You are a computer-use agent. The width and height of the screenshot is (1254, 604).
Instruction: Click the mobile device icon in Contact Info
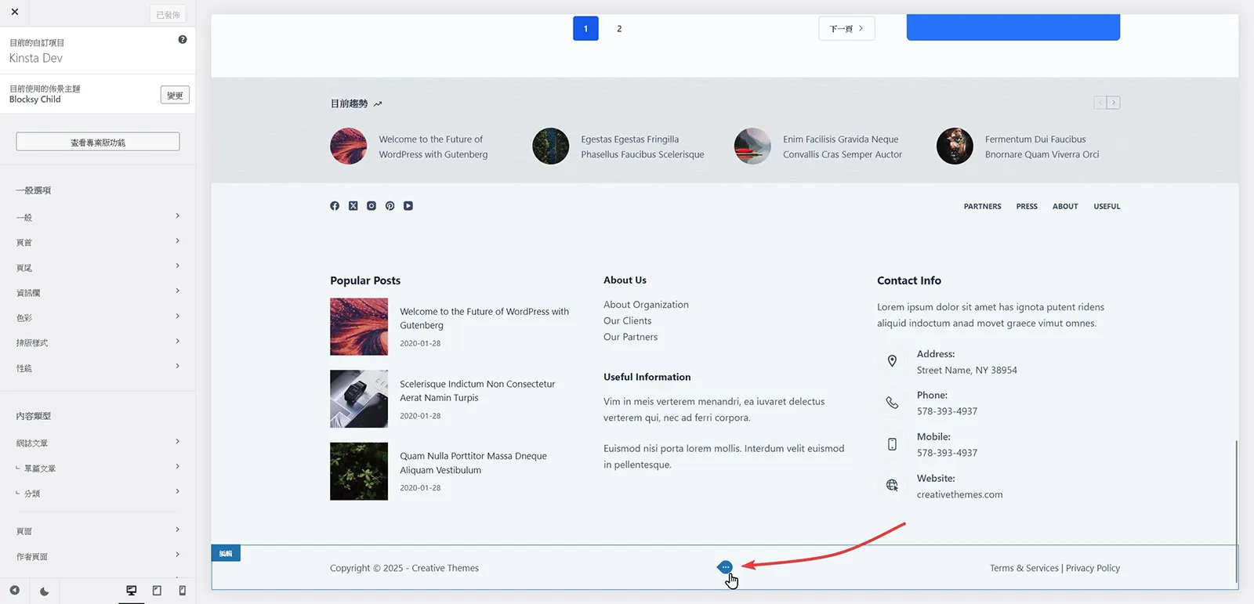[x=892, y=444]
